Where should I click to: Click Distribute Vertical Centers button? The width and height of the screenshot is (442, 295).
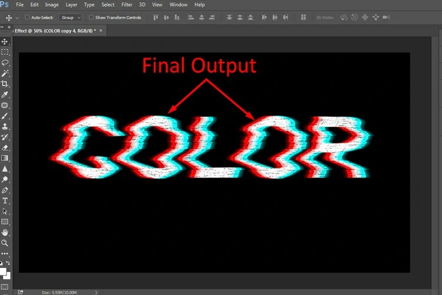click(240, 18)
